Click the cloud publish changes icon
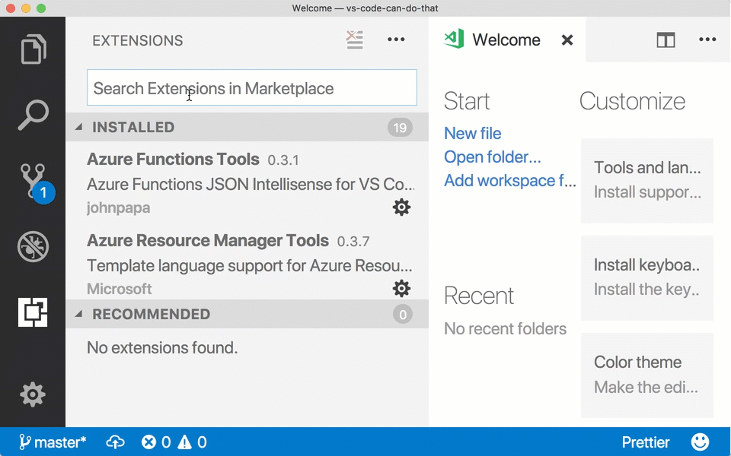 115,442
